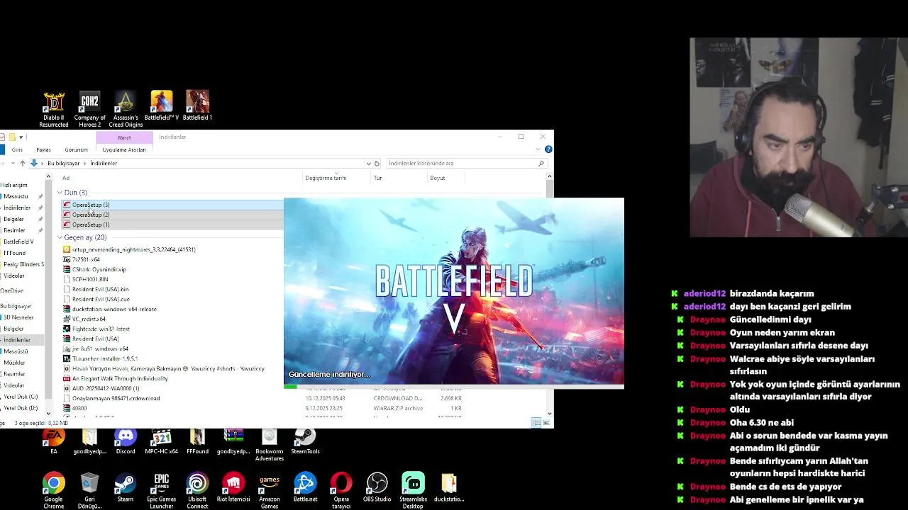Open the address bar history dropdown
Image resolution: width=908 pixels, height=510 pixels.
(368, 163)
